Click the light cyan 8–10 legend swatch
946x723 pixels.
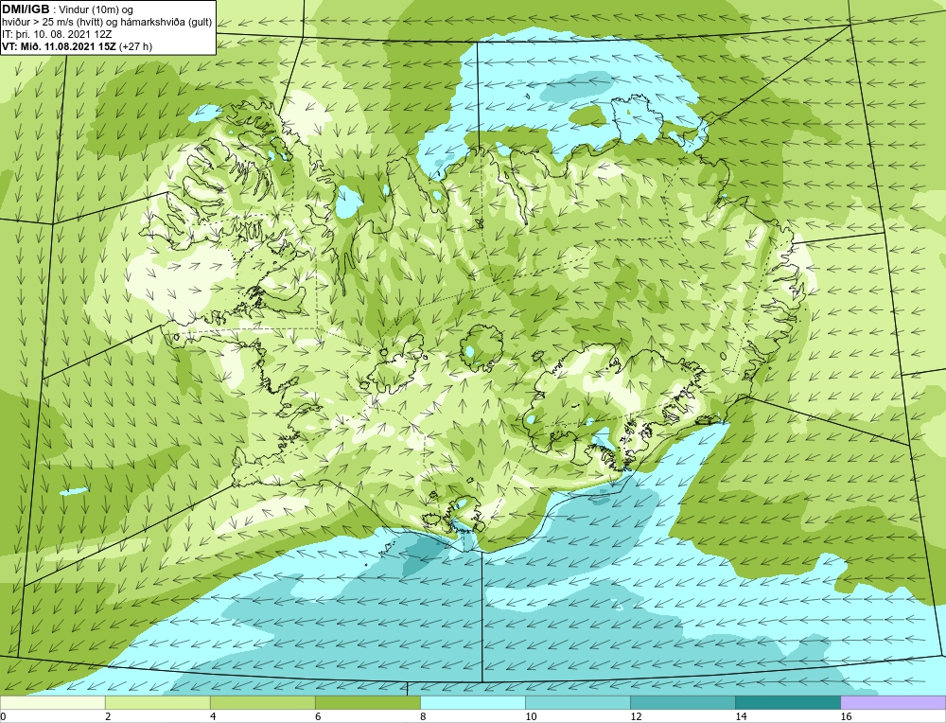472,702
